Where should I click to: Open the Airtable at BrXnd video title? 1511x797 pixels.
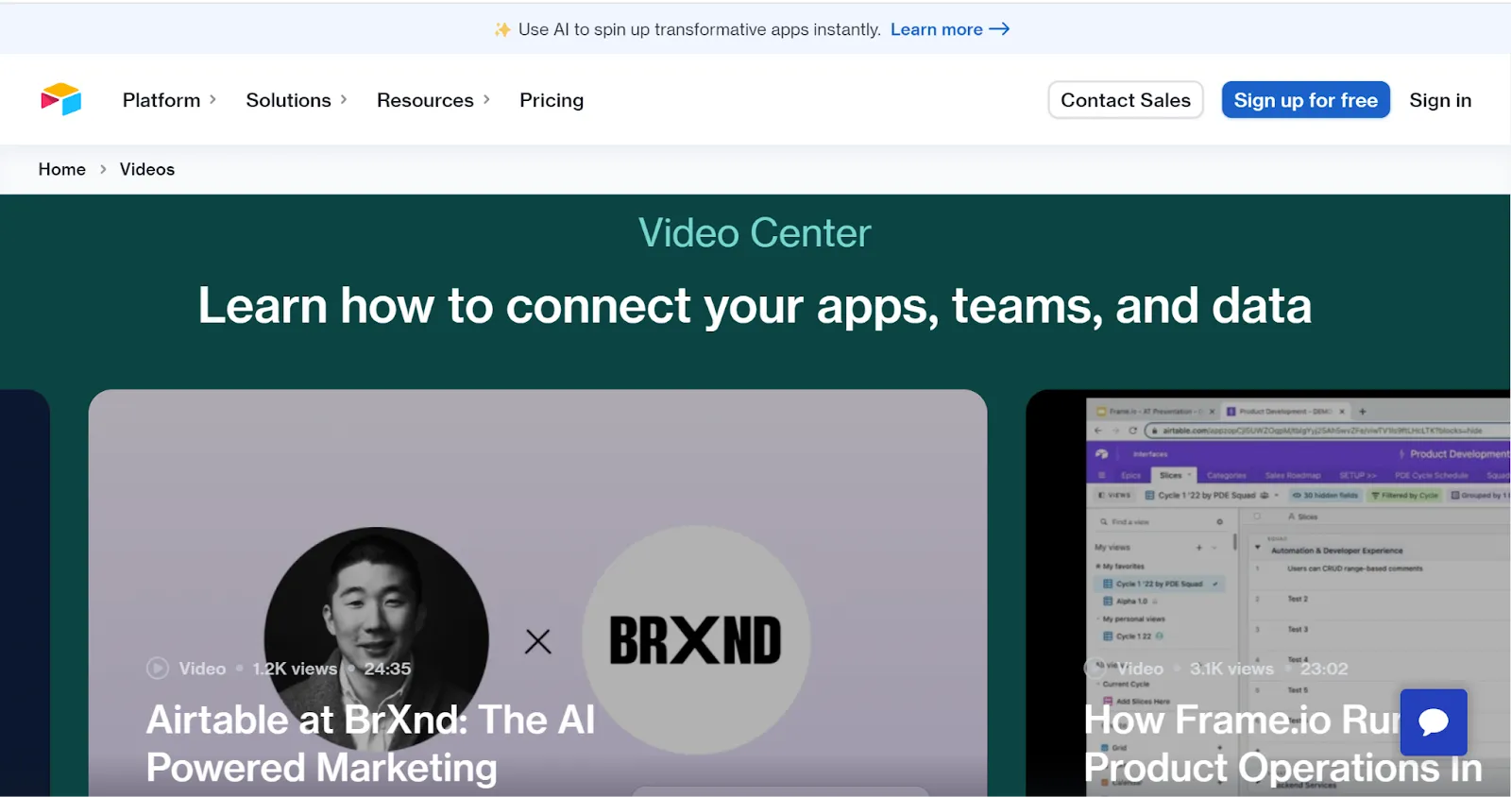click(x=370, y=744)
